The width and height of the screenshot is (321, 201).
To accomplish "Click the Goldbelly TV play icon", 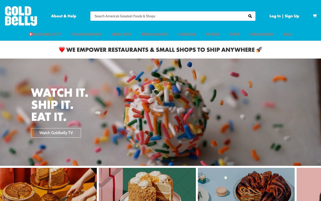I will [x=31, y=34].
